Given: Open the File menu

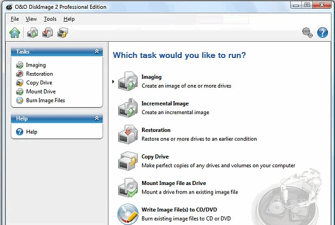Looking at the screenshot, I should [15, 19].
